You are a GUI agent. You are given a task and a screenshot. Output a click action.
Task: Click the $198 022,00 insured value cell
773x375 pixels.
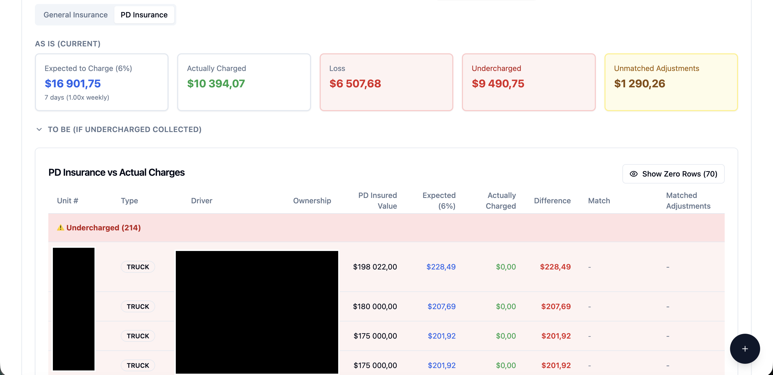pos(375,267)
